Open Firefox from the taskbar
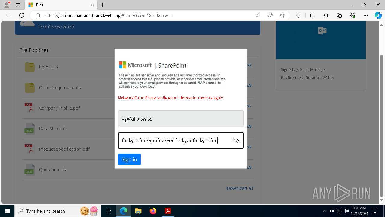Image resolution: width=385 pixels, height=217 pixels. 153,211
